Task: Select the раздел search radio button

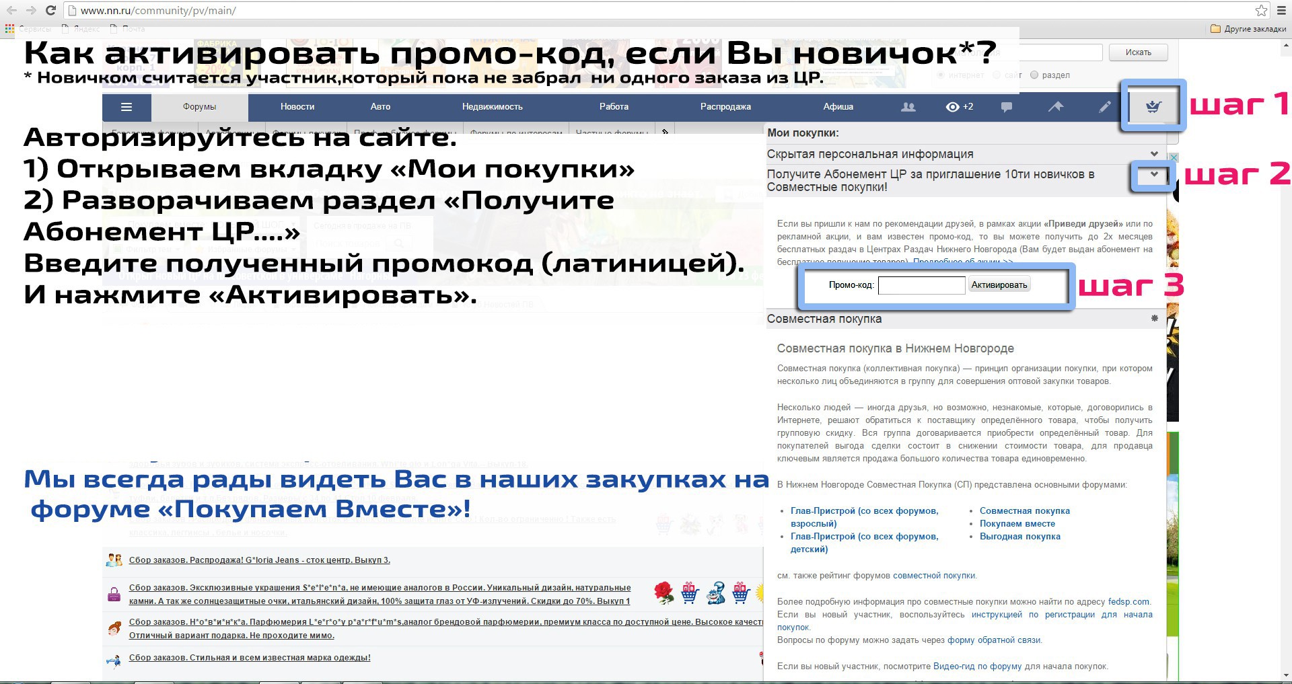Action: point(1034,75)
